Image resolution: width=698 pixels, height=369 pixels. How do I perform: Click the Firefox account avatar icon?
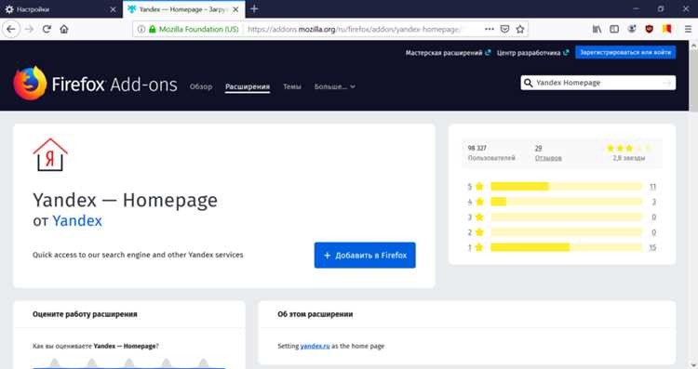click(632, 29)
